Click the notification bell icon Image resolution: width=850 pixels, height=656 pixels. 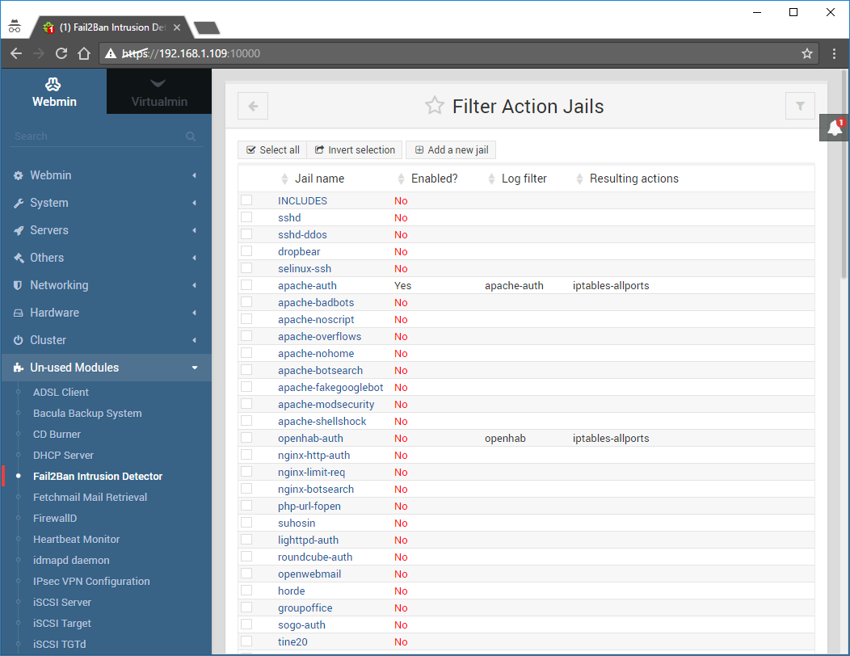pyautogui.click(x=835, y=128)
